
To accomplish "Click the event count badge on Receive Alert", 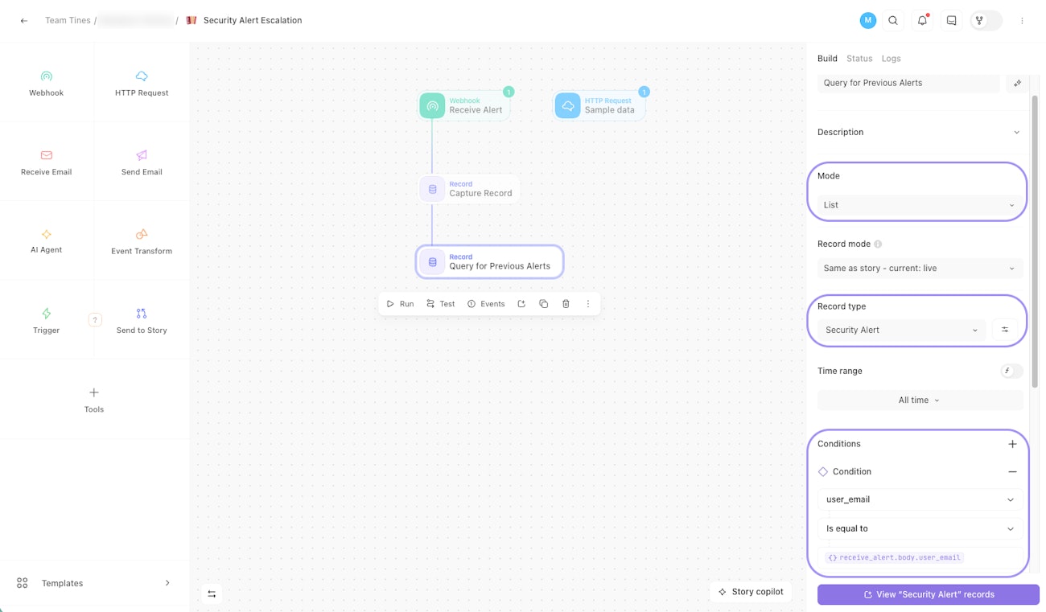I will tap(509, 92).
